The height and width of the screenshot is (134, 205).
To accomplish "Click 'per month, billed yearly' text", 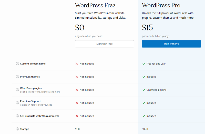I will pos(155,36).
